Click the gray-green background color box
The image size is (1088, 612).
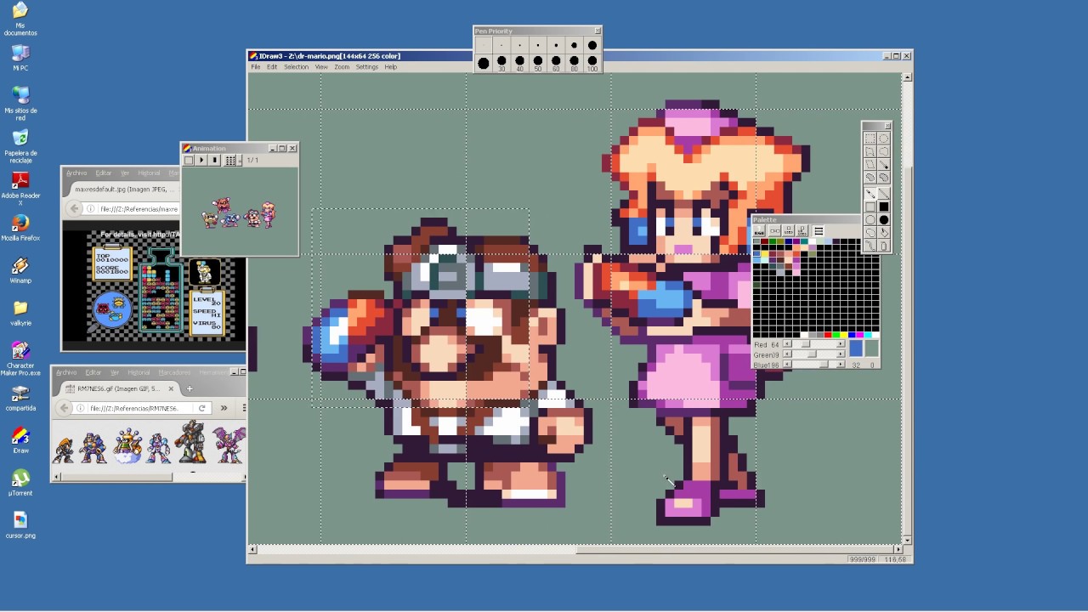click(871, 348)
